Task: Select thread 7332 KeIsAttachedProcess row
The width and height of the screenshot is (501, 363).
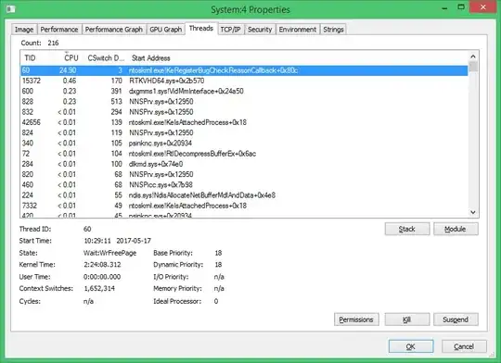Action: point(244,206)
